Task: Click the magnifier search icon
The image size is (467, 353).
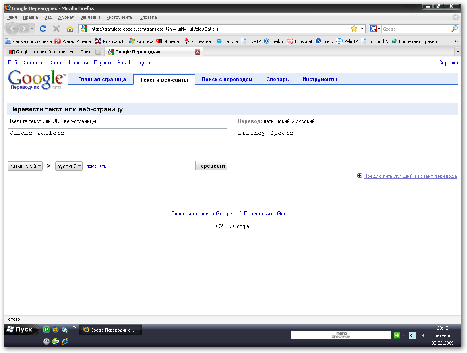Action: click(455, 29)
